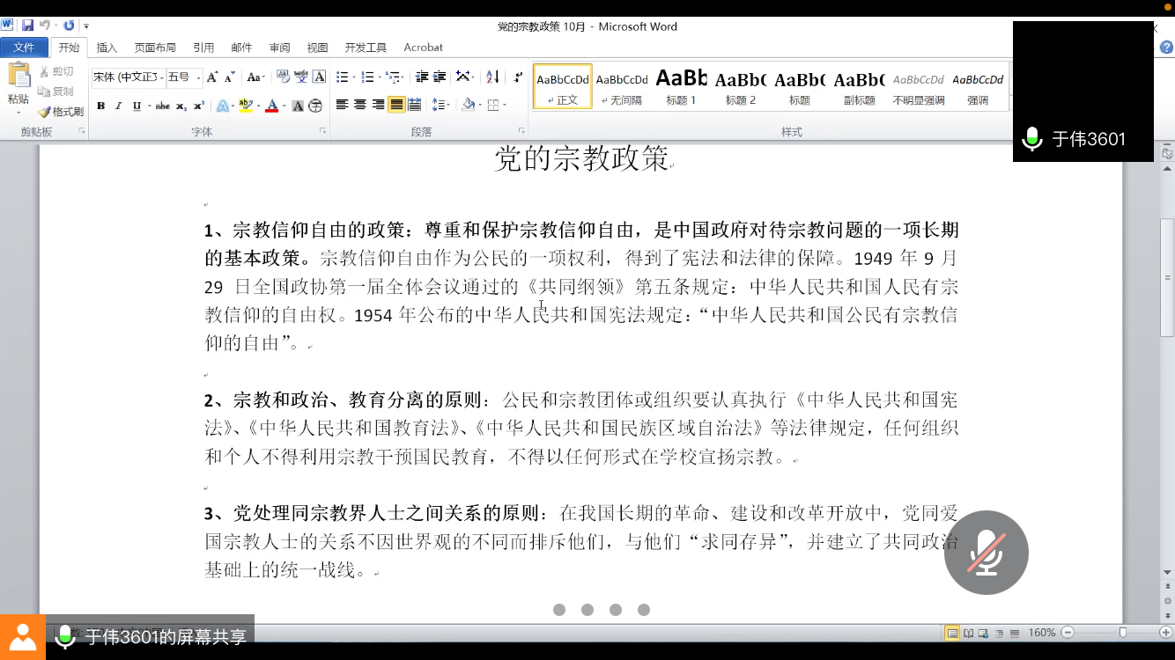The height and width of the screenshot is (660, 1175).
Task: Open the 审阅 (Review) ribbon tab
Action: [279, 48]
